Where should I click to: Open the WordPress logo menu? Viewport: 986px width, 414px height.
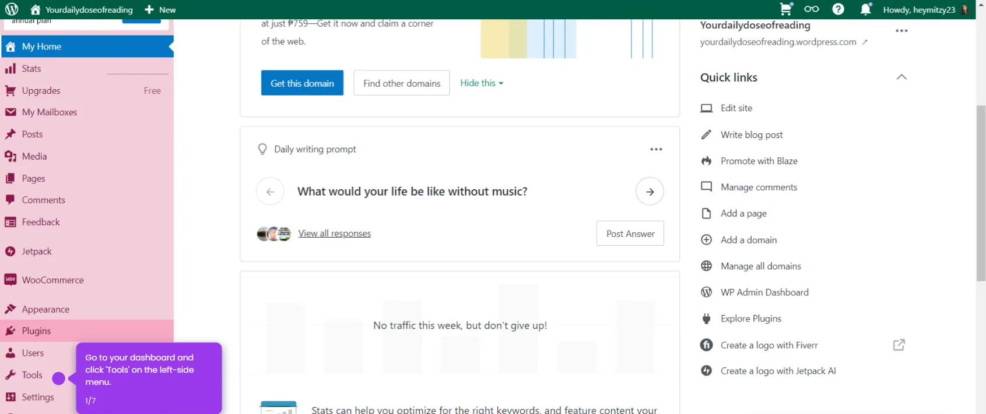pos(12,9)
